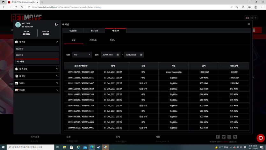This screenshot has width=266, height=150.
Task: Click the Windows taskbar search box
Action: point(31,147)
